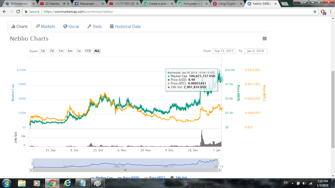Open the Windows Start menu
The width and height of the screenshot is (335, 188).
[7, 183]
